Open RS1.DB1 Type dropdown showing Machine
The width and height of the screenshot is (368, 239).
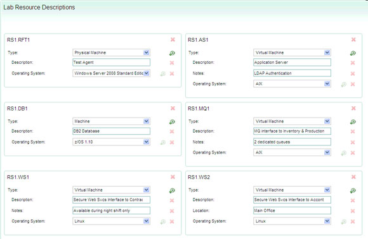[111, 121]
